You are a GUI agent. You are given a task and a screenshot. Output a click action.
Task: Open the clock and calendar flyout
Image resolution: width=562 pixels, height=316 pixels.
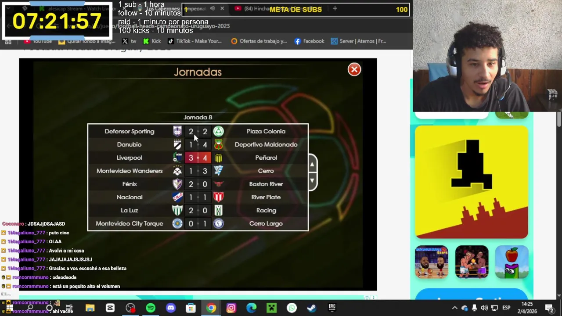tap(527, 308)
